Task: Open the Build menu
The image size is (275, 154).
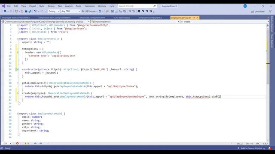Action: click(x=42, y=6)
